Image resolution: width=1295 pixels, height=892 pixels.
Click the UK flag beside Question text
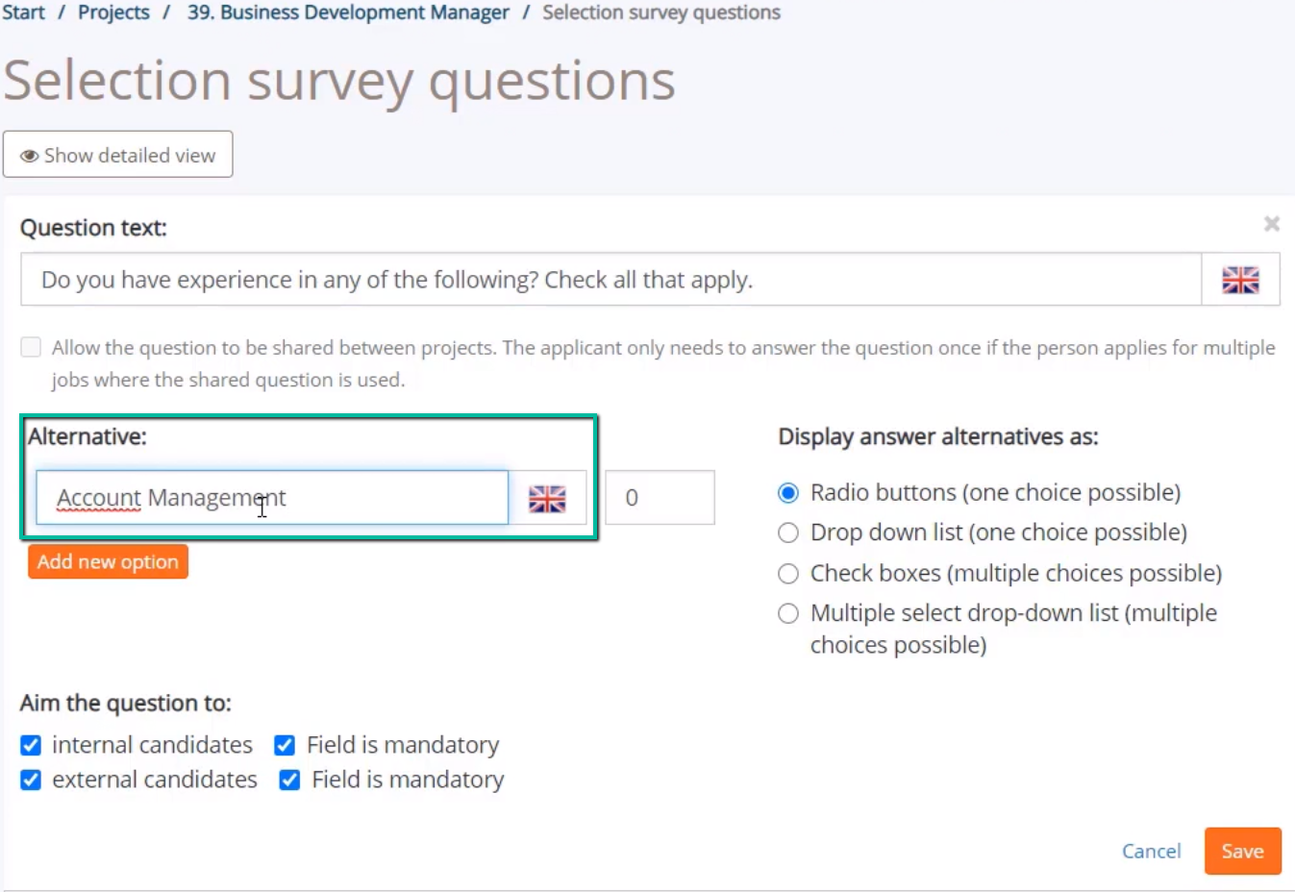click(x=1240, y=280)
